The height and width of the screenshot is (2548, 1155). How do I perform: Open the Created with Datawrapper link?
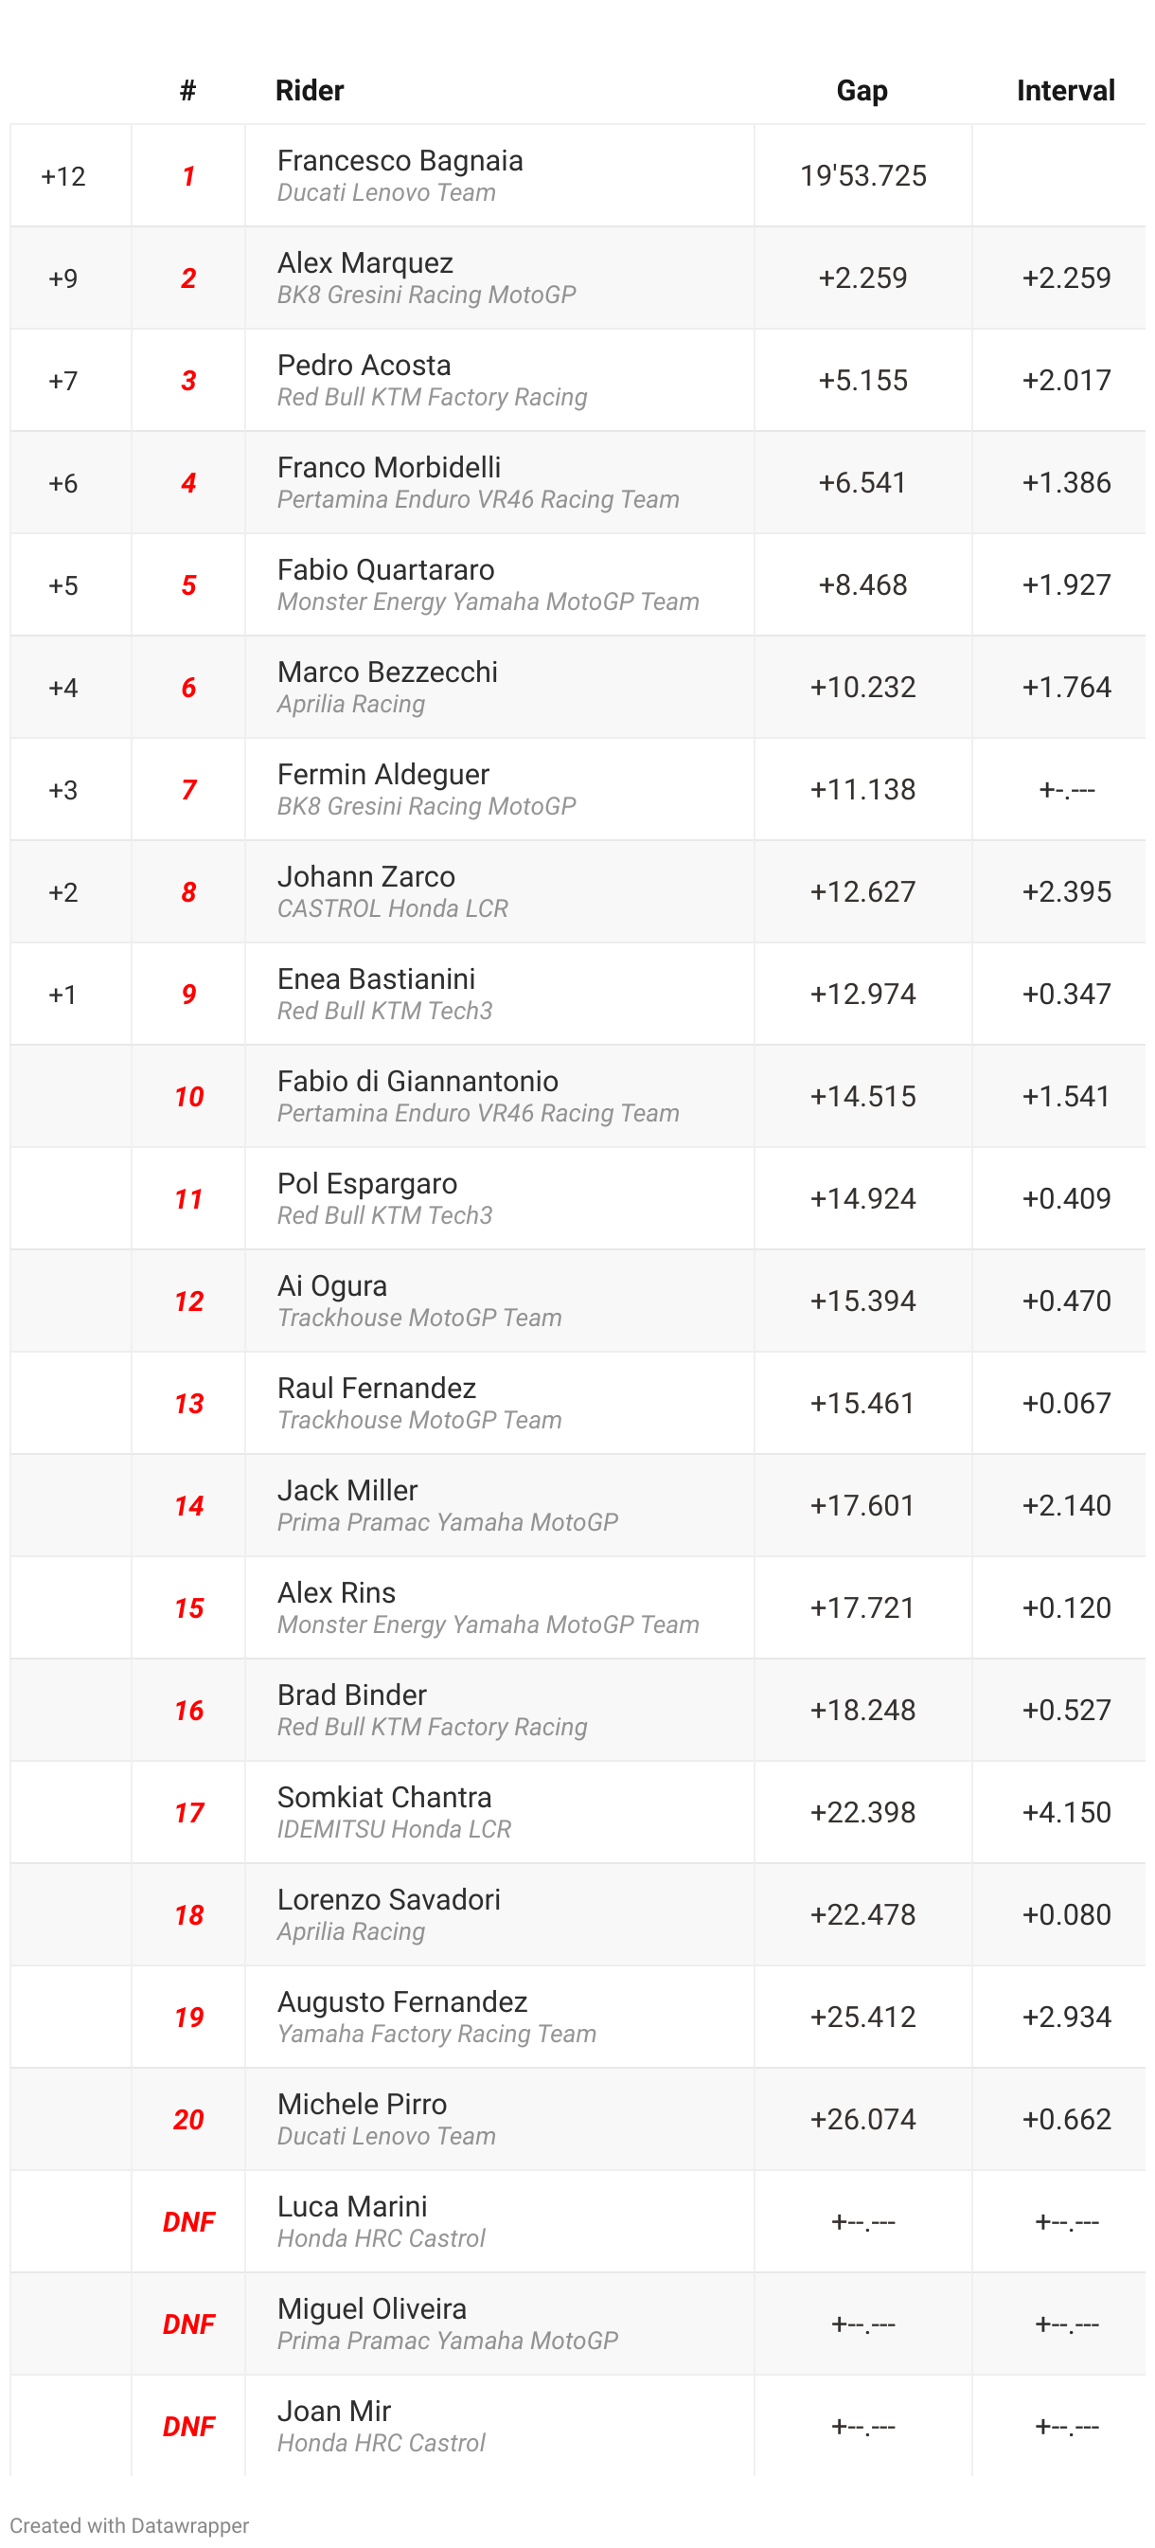(x=130, y=2525)
